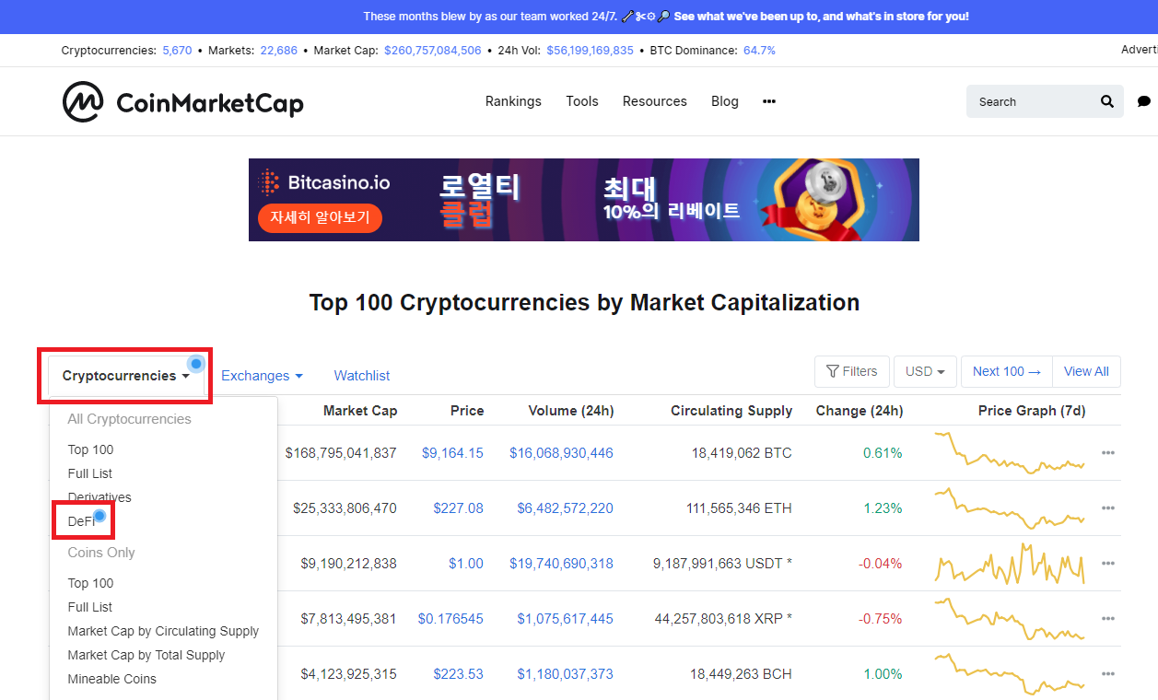The height and width of the screenshot is (700, 1158).
Task: Click price $223.53
Action: click(x=459, y=674)
